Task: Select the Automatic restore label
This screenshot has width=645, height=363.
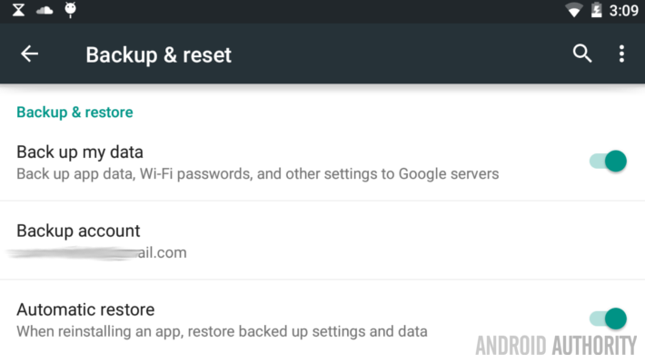Action: [85, 309]
